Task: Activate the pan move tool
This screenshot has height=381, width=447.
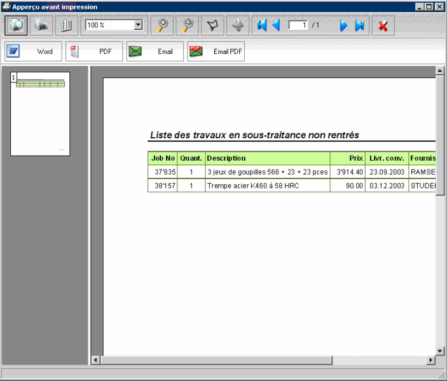Action: pyautogui.click(x=238, y=25)
